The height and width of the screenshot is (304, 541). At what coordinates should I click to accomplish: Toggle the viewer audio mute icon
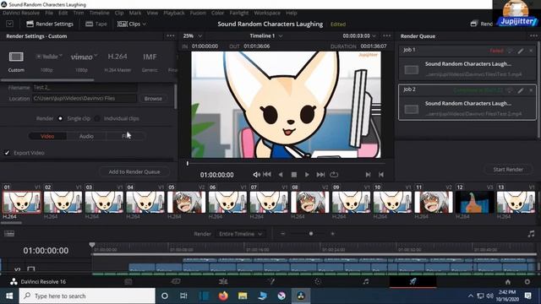[256, 175]
